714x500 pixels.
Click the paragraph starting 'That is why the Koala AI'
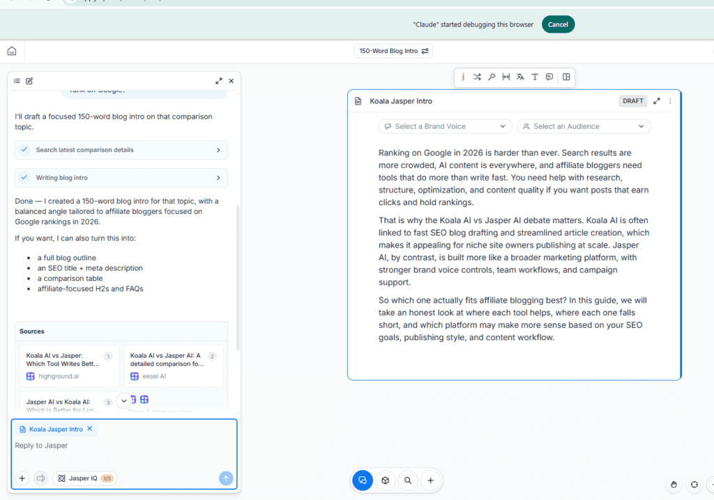pyautogui.click(x=514, y=251)
